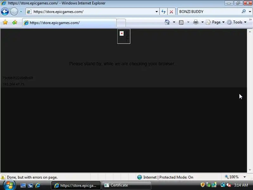The height and width of the screenshot is (190, 253).
Task: Expand the Print options dropdown arrow
Action: point(202,22)
